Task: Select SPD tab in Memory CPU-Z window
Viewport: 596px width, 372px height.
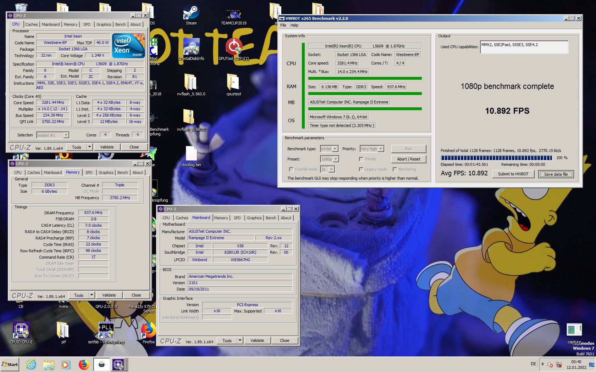Action: tap(89, 173)
